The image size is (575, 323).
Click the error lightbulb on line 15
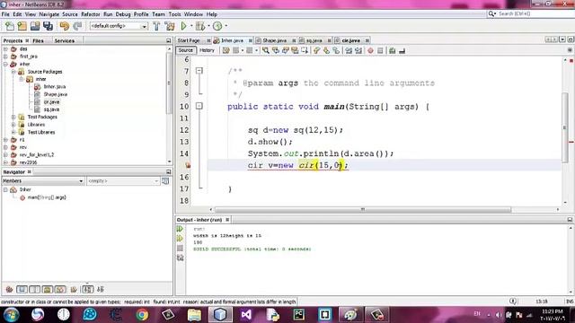(188, 165)
